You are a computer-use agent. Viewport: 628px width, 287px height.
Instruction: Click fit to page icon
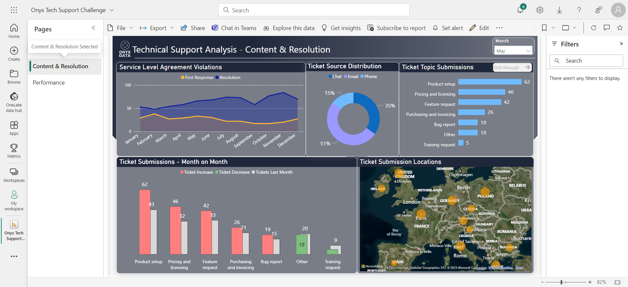coord(617,282)
